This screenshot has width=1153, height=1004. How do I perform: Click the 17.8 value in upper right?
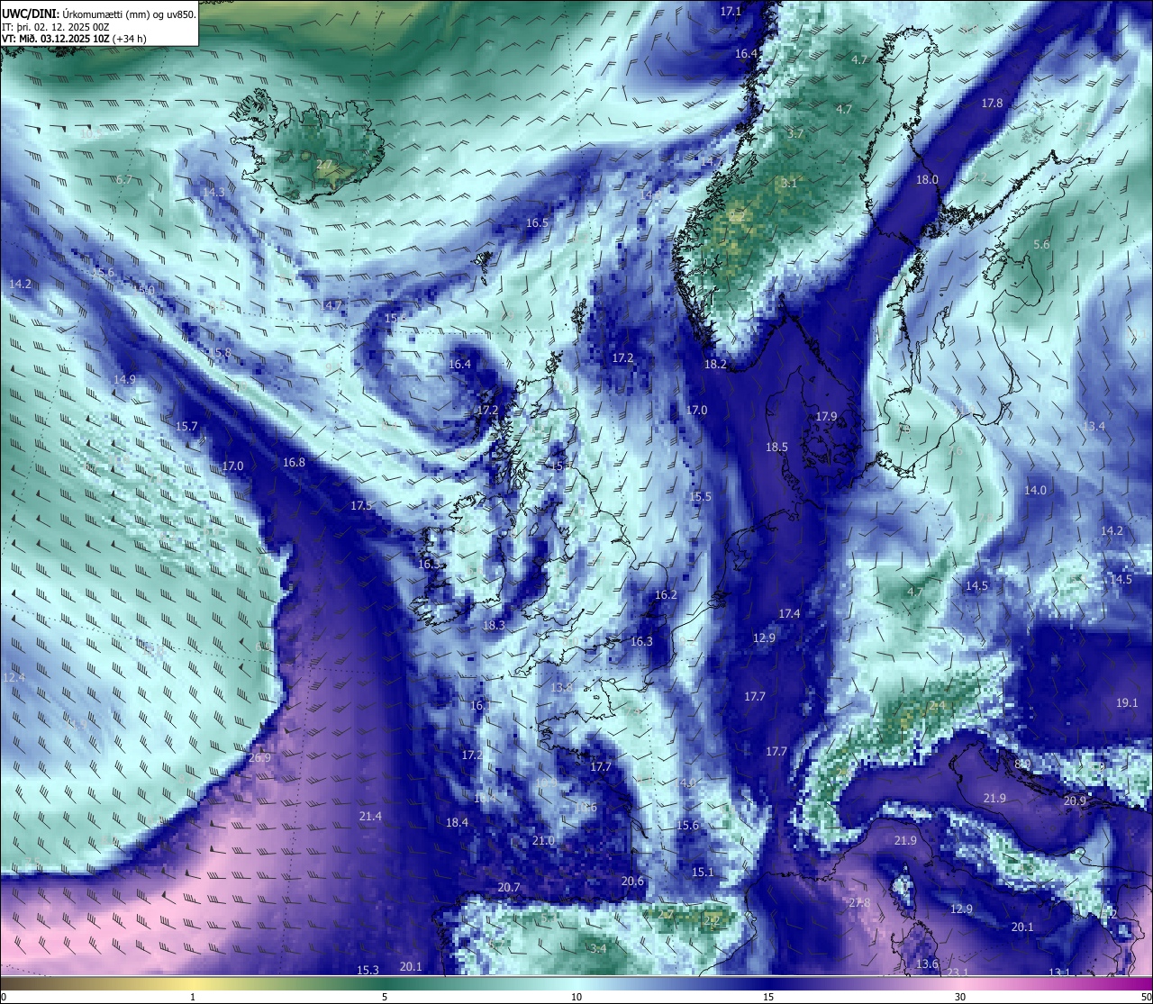[x=992, y=104]
